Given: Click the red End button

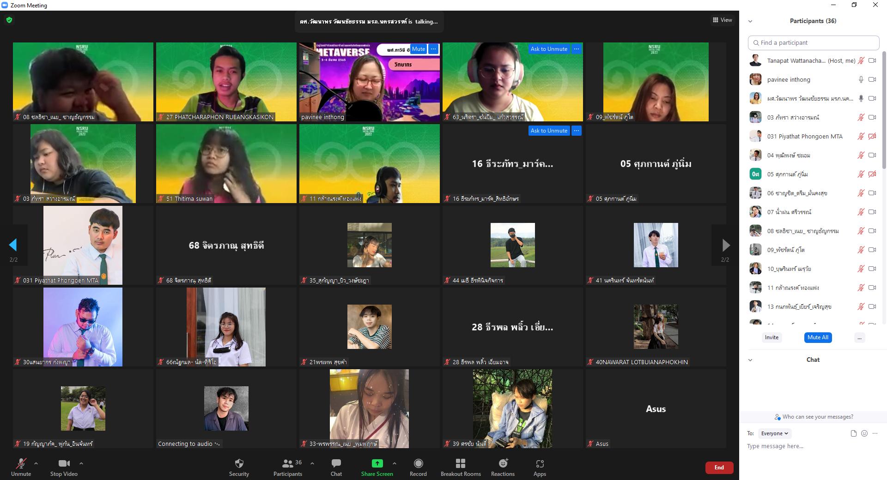Looking at the screenshot, I should (x=719, y=468).
